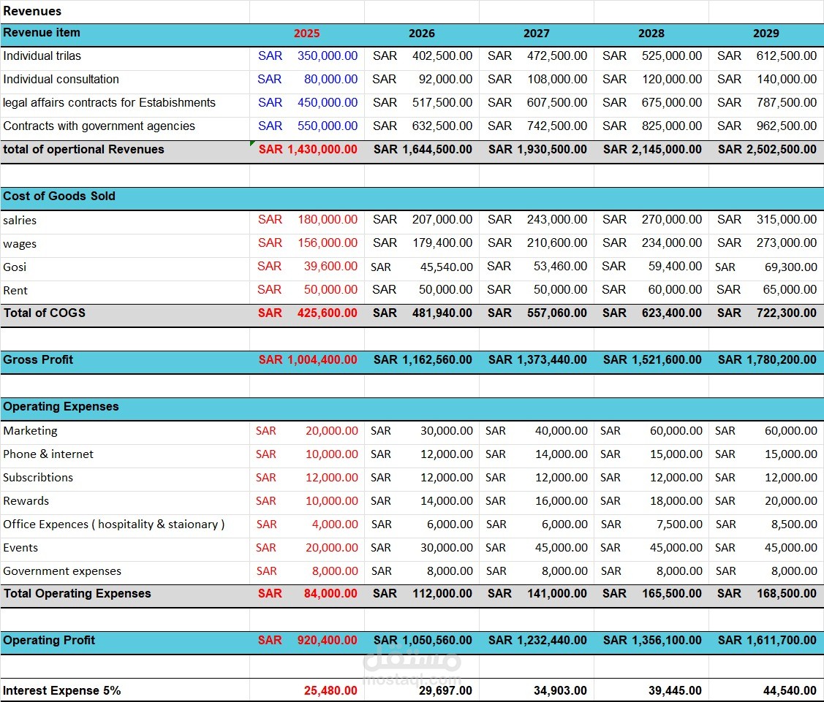Image resolution: width=824 pixels, height=702 pixels.
Task: Click the 'salries' row label
Action: click(x=20, y=220)
